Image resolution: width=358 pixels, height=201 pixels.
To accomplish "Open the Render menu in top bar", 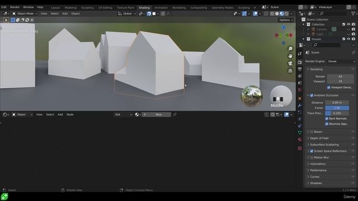I will (15, 7).
